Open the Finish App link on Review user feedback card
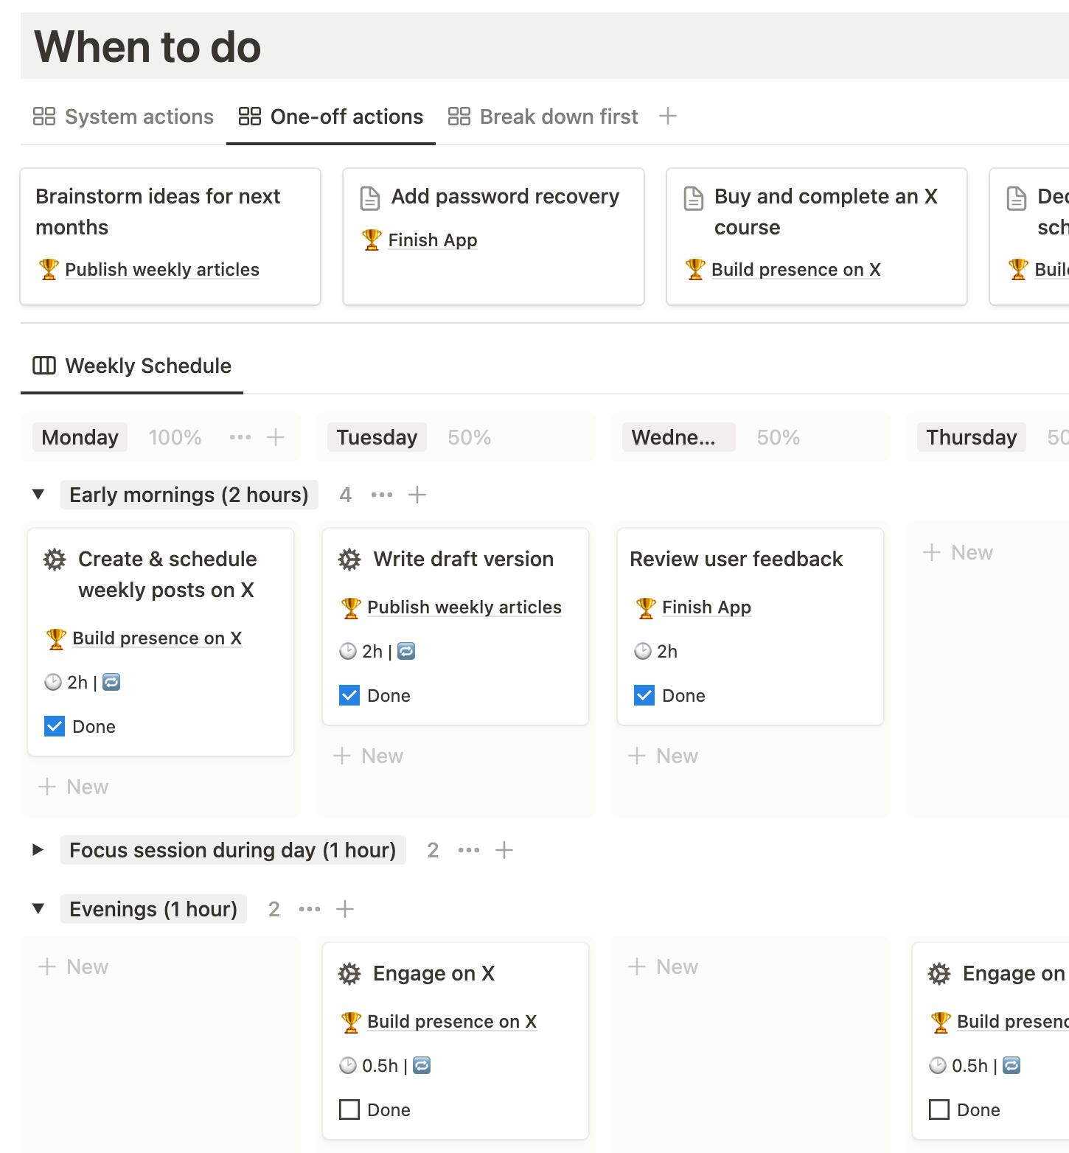This screenshot has width=1069, height=1153. point(706,607)
